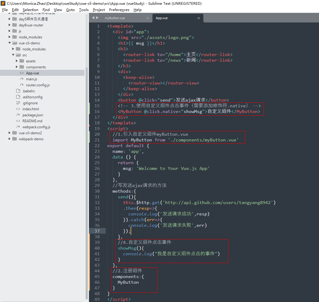Open the Selection menu
This screenshot has width=319, height=302.
(x=31, y=10)
